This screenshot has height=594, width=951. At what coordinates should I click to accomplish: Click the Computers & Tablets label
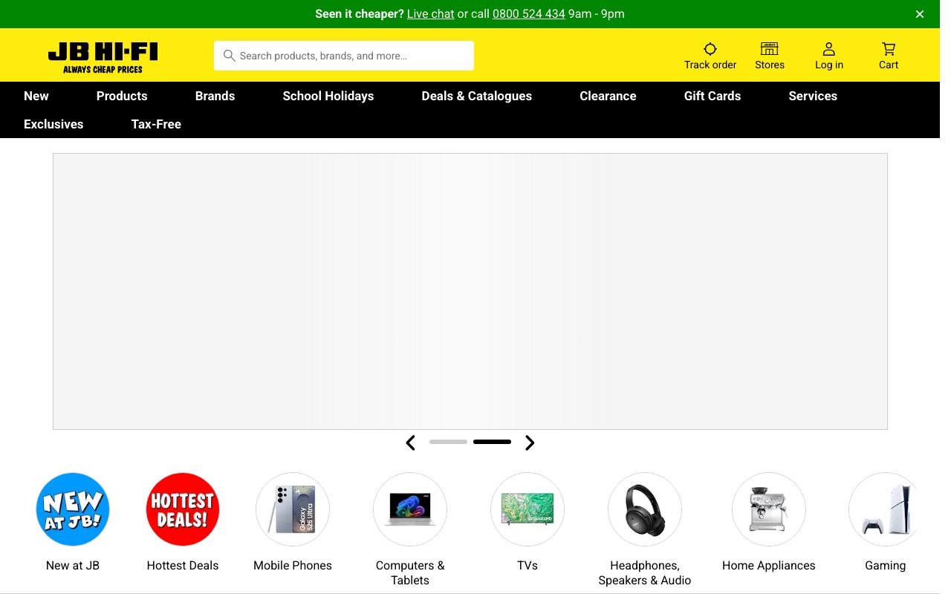410,573
